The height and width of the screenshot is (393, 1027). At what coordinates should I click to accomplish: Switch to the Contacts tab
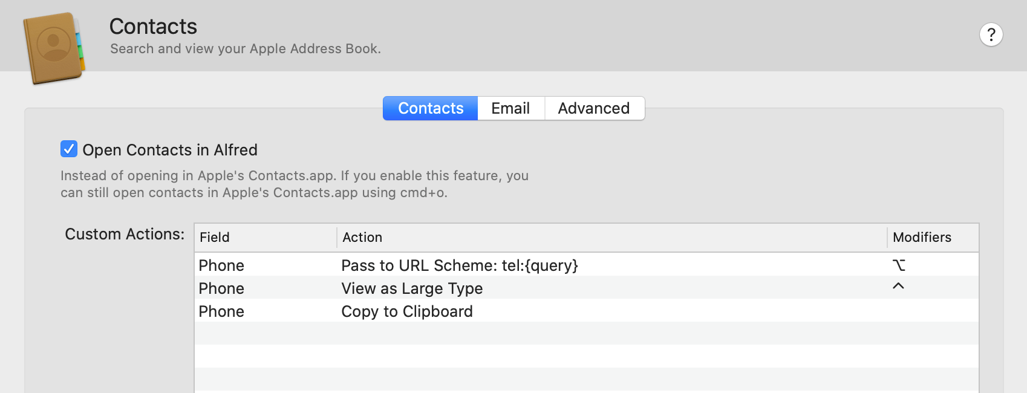coord(430,108)
